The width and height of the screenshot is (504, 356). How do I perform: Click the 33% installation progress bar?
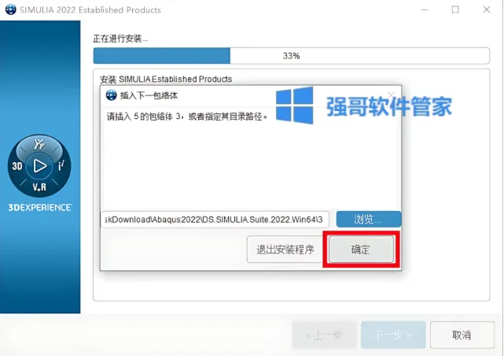pos(291,56)
